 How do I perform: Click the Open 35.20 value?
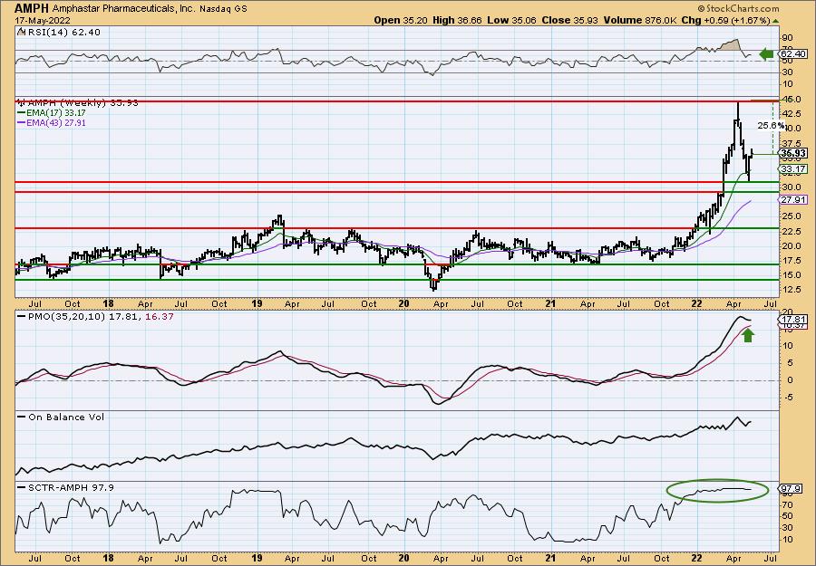tap(400, 20)
